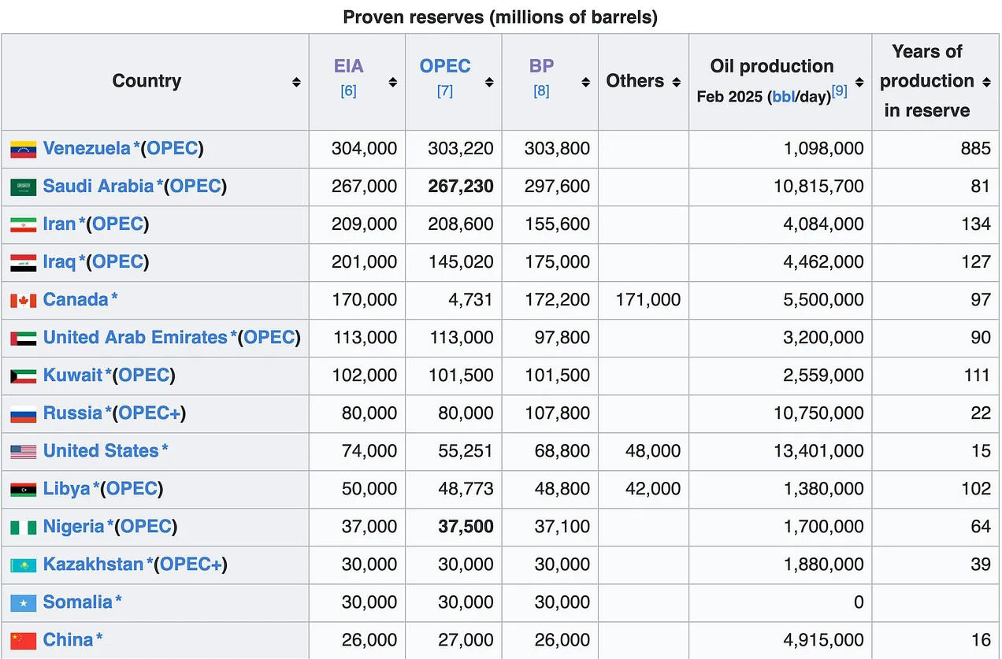Viewport: 1002px width, 659px height.
Task: Click footnote reference [9] near bbl/day
Action: tap(839, 90)
